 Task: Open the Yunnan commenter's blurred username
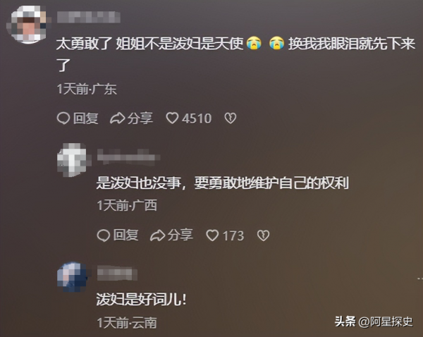pyautogui.click(x=117, y=273)
